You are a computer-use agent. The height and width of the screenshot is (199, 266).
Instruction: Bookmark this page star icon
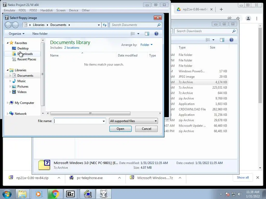point(238,18)
